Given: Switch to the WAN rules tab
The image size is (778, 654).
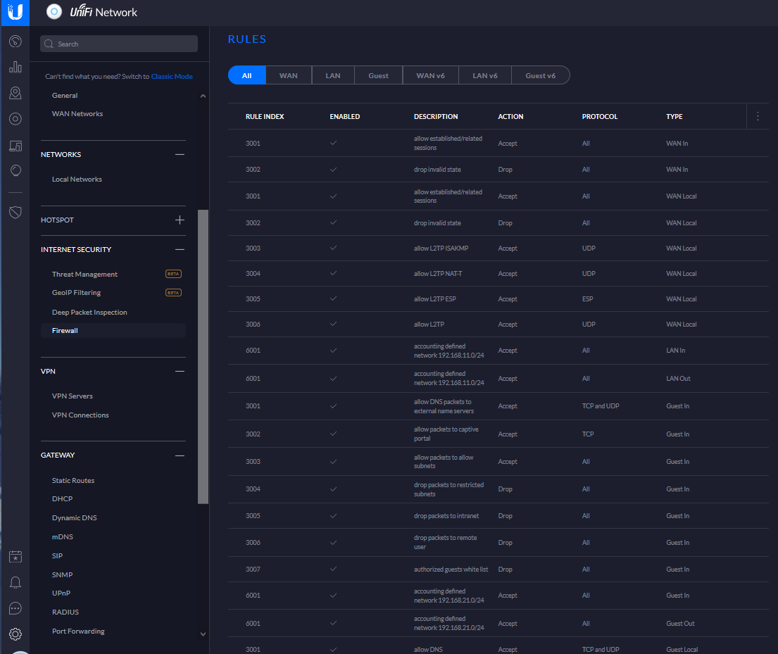Looking at the screenshot, I should coord(288,75).
